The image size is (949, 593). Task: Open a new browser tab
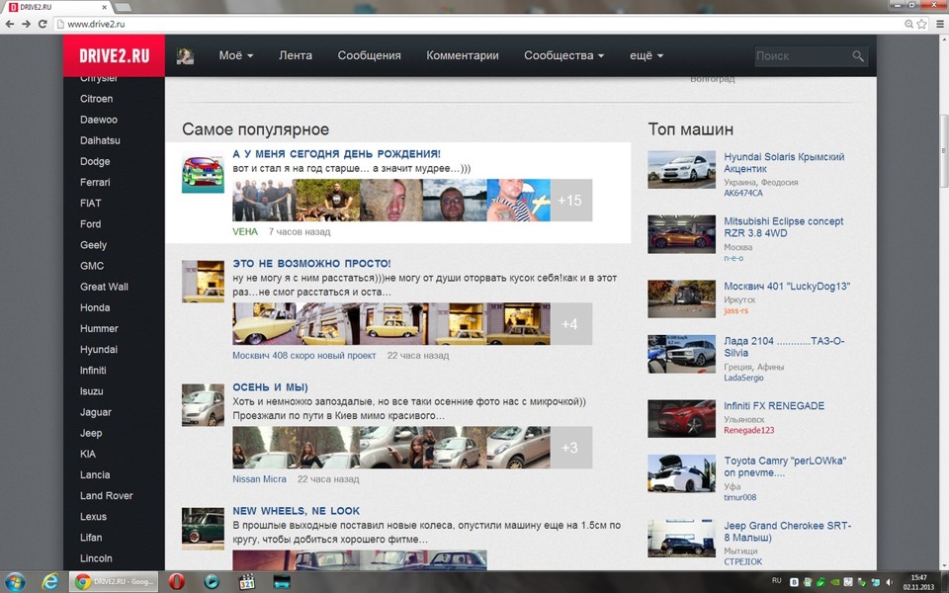click(x=123, y=7)
